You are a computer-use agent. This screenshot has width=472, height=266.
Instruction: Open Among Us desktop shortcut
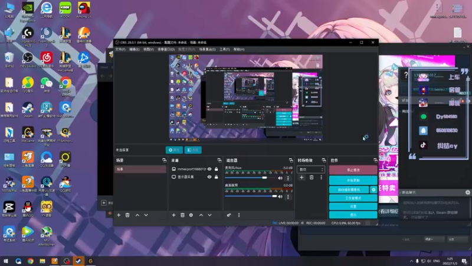coord(84,10)
